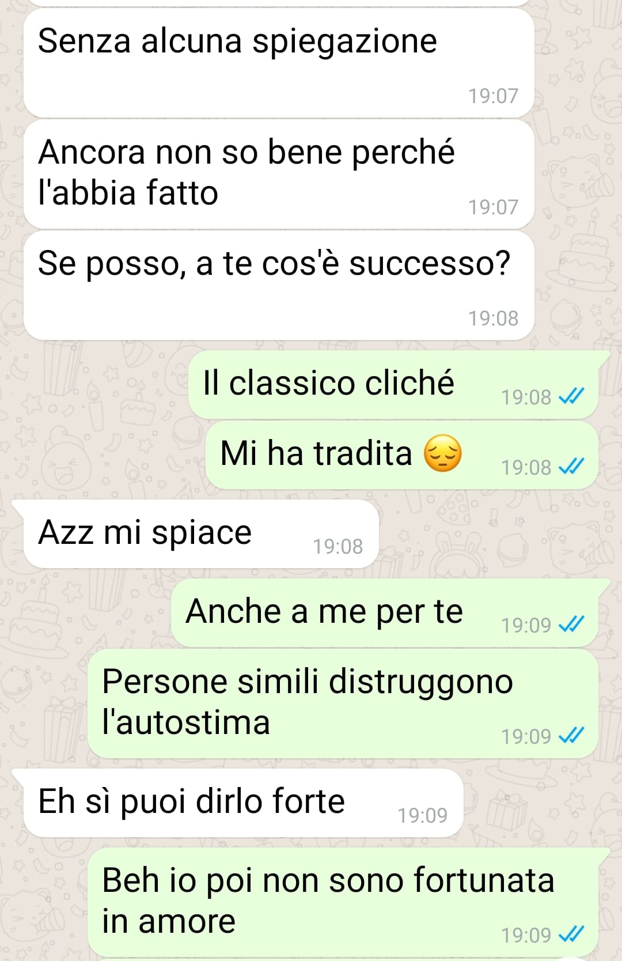Select the 'Senza alcuna spiegazione' message
Image resolution: width=622 pixels, height=961 pixels.
[x=279, y=63]
